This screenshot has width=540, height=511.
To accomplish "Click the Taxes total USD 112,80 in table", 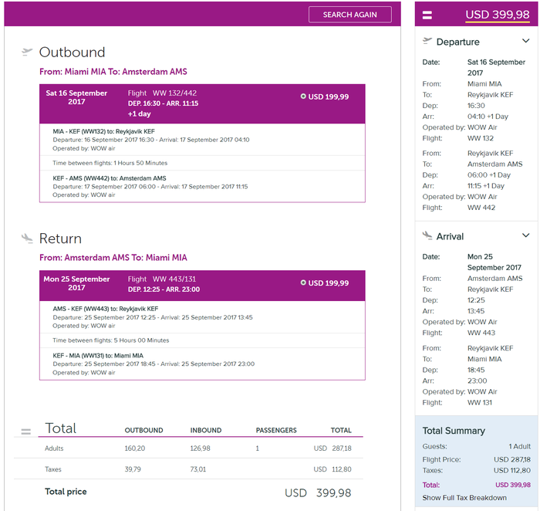I will pyautogui.click(x=332, y=469).
